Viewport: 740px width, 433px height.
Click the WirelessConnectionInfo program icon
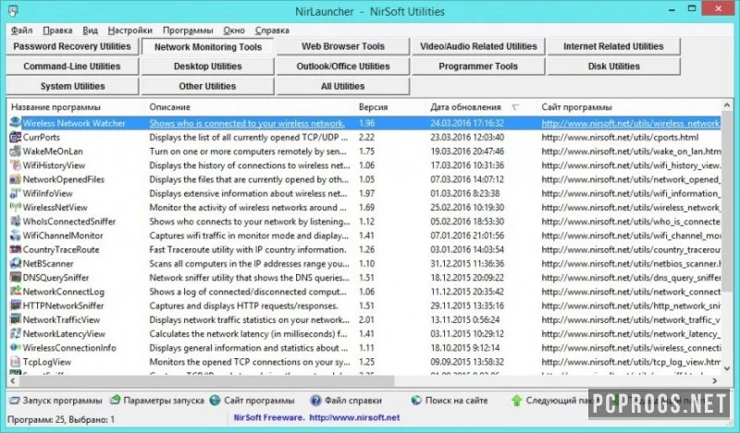pyautogui.click(x=15, y=348)
